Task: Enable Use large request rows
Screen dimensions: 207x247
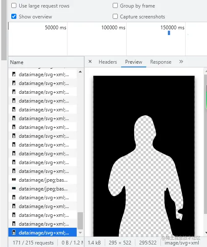Action: pyautogui.click(x=14, y=6)
